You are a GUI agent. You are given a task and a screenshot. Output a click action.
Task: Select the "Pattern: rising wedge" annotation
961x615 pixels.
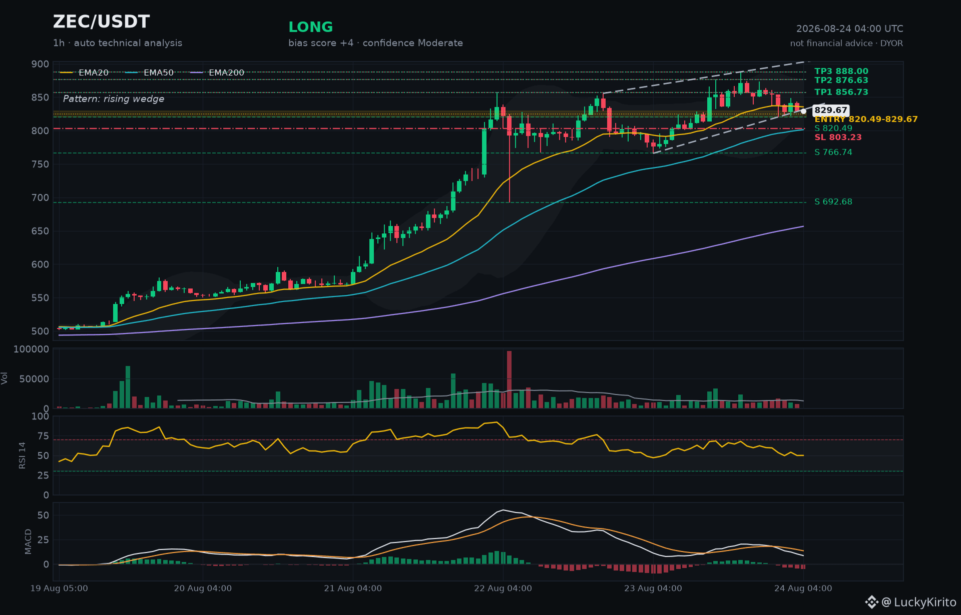point(114,99)
